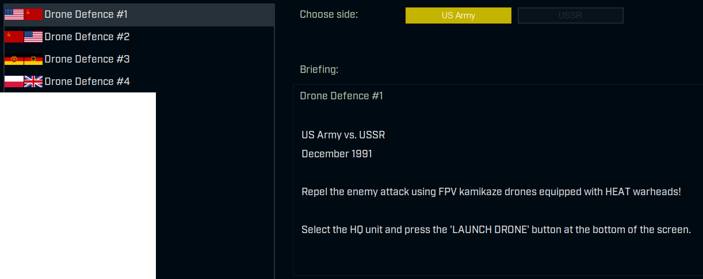Click the East German flag with hammer-compass emblem

click(x=14, y=59)
